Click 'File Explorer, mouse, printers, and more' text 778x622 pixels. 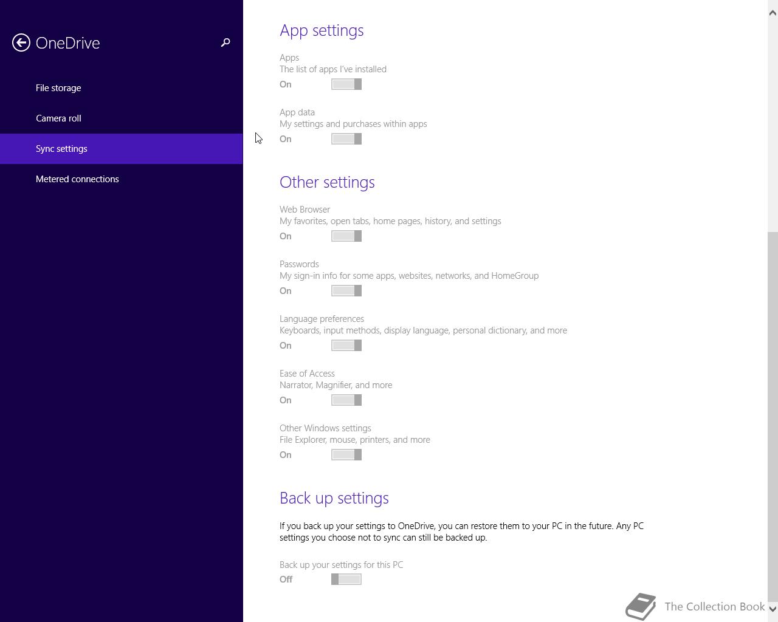click(x=355, y=440)
